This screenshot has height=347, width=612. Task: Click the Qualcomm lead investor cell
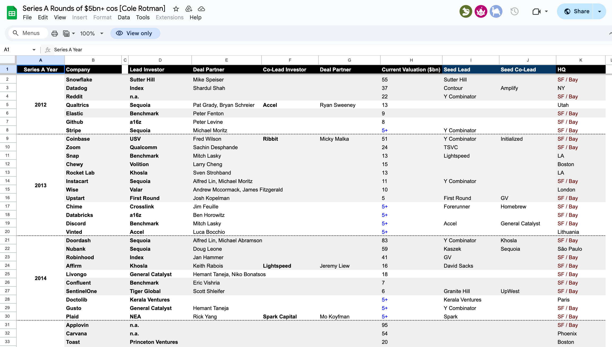point(160,147)
